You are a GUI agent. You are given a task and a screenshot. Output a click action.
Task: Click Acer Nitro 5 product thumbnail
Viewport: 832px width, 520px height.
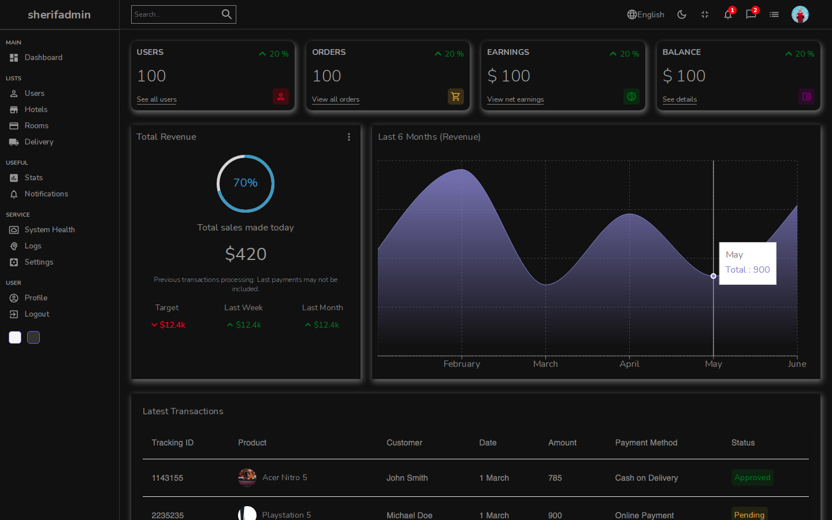[247, 478]
